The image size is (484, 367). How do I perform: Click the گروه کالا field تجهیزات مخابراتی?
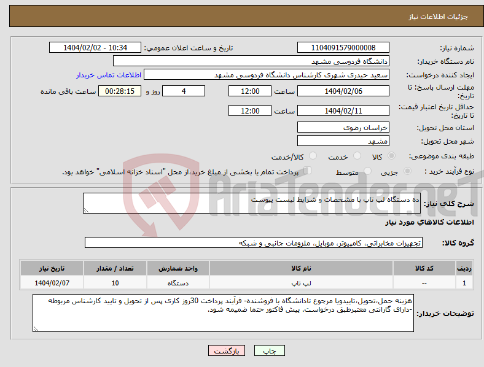(x=254, y=242)
